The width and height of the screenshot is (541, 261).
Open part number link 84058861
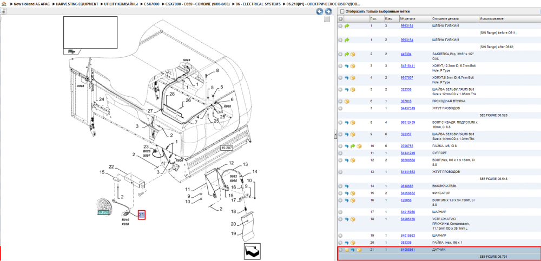pyautogui.click(x=407, y=250)
